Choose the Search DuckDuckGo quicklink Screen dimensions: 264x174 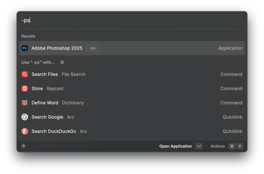[132, 131]
